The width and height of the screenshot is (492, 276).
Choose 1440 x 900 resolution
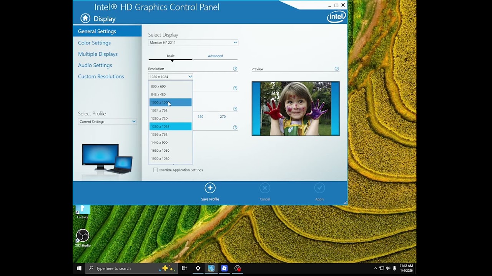tap(170, 143)
